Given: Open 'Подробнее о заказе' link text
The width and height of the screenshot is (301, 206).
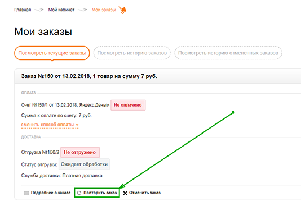Looking at the screenshot, I should 51,193.
